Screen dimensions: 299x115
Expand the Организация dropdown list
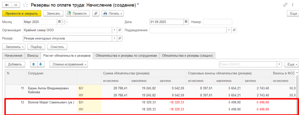[x=114, y=30]
